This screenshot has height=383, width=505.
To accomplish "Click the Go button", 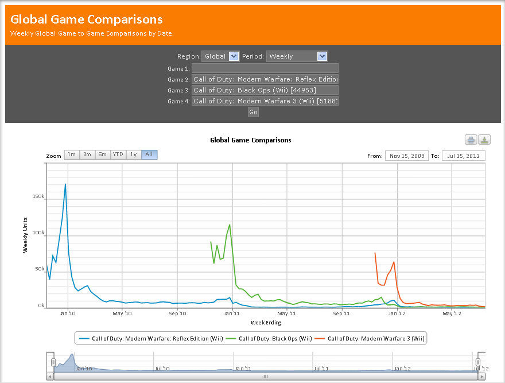I will click(x=253, y=112).
